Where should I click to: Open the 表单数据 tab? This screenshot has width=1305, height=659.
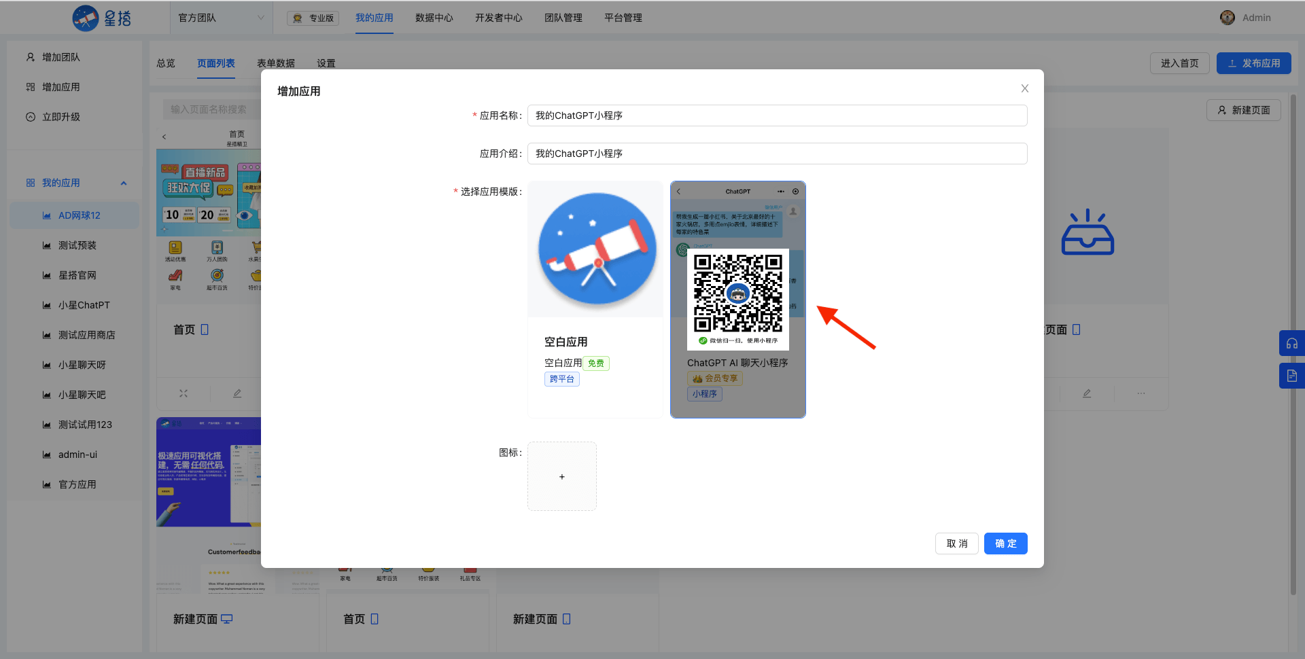276,63
